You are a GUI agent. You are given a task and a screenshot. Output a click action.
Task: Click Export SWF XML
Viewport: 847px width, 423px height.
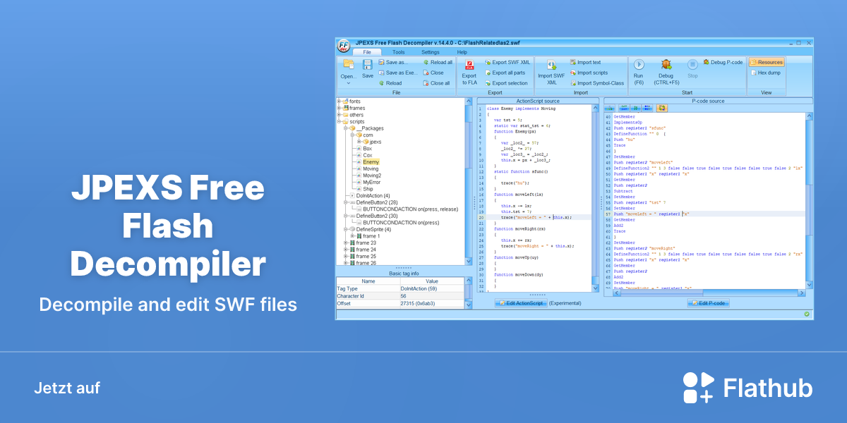(x=507, y=62)
